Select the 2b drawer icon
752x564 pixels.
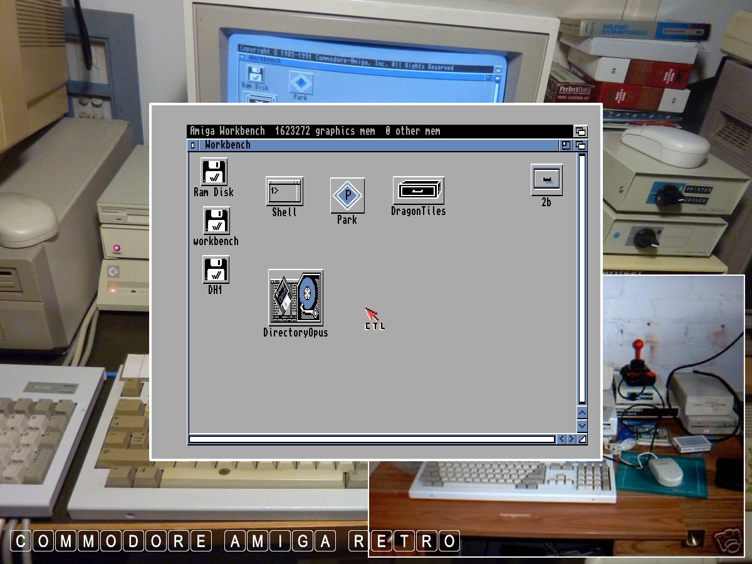pyautogui.click(x=546, y=180)
